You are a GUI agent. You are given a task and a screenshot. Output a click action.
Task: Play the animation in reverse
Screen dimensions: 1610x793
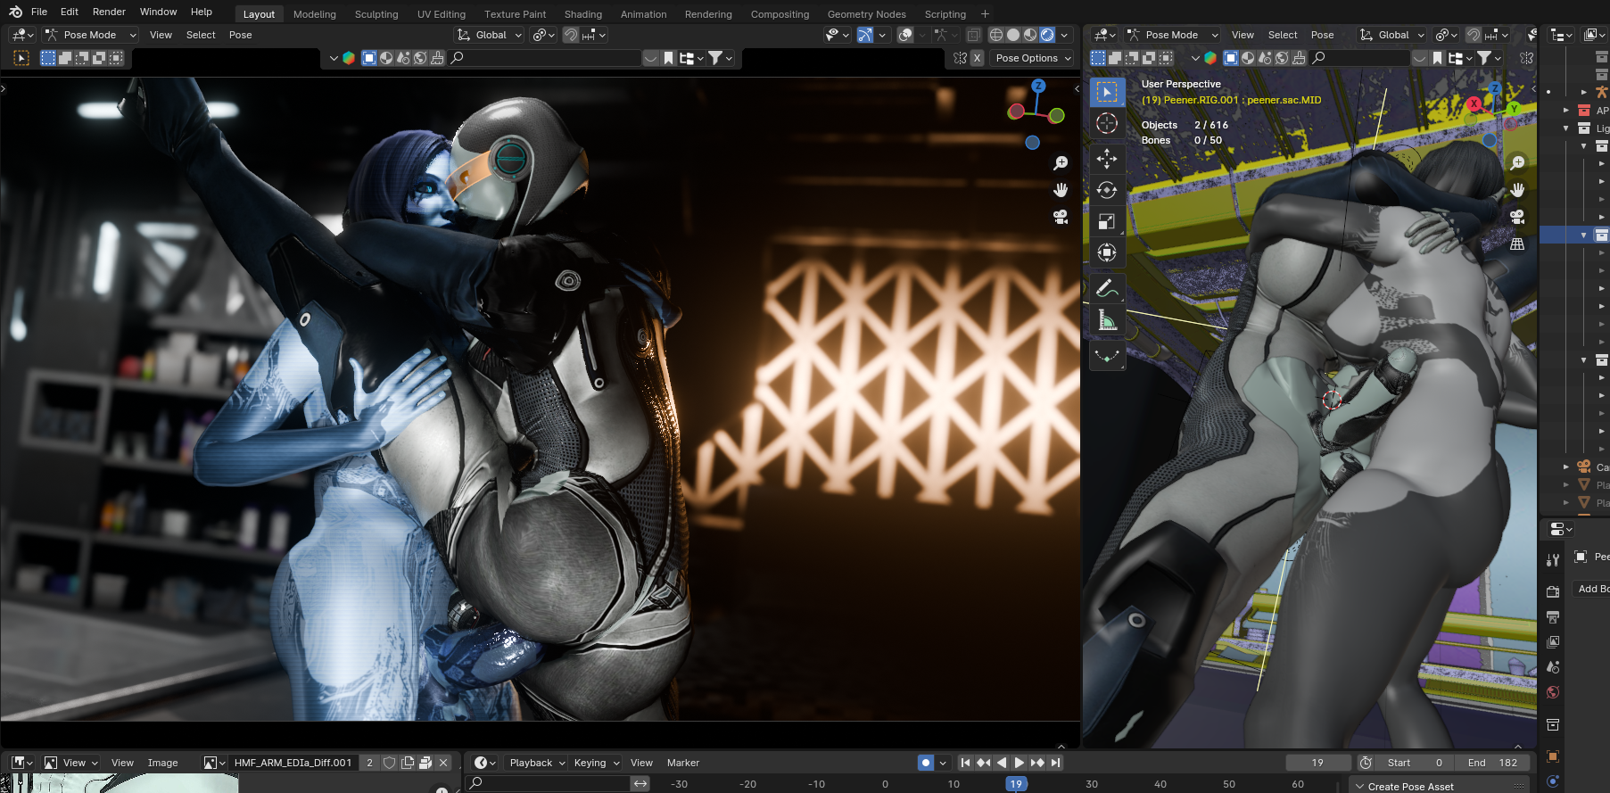point(1002,763)
